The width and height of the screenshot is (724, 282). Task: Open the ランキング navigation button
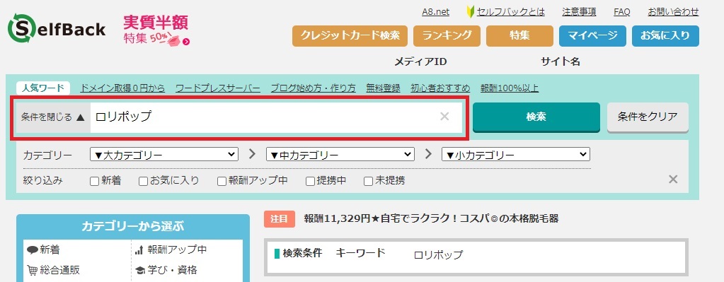click(x=447, y=36)
